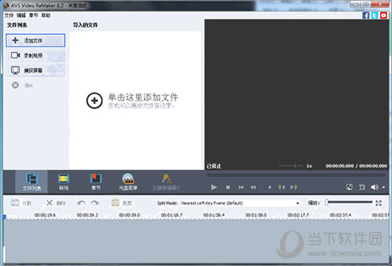Click the 1x speed label

pos(309,166)
